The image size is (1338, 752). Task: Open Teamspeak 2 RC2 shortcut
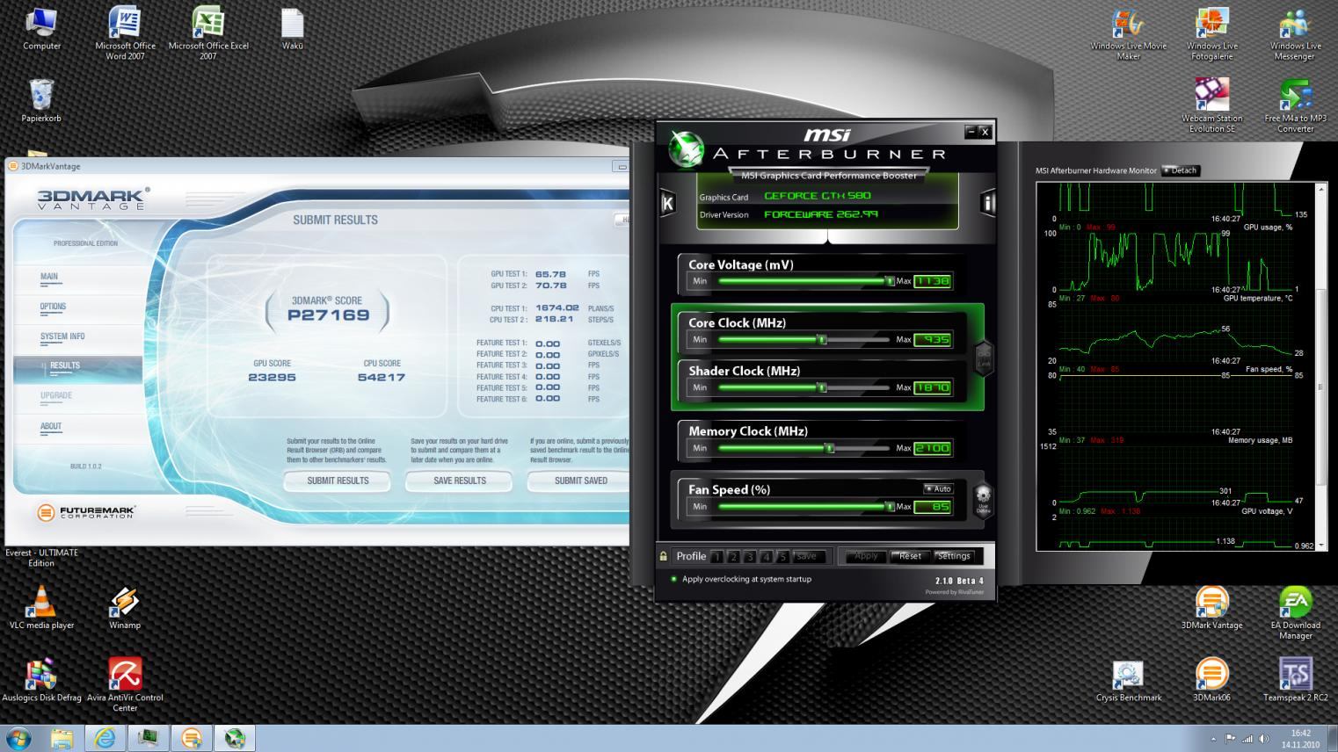[x=1295, y=681]
